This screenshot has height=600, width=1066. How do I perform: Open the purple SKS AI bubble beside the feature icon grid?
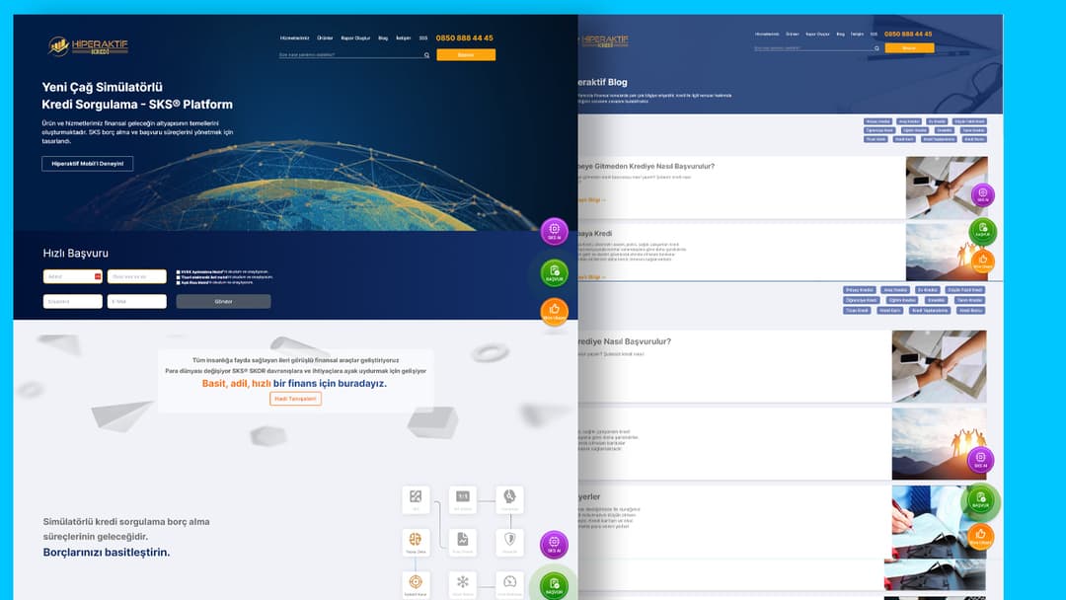(554, 545)
